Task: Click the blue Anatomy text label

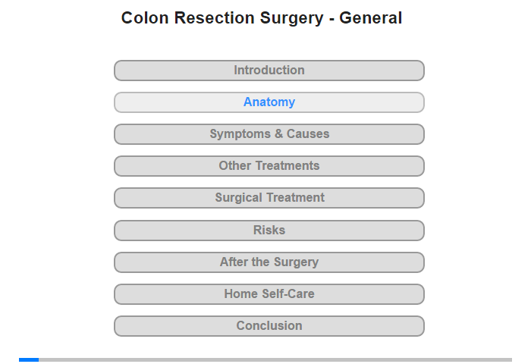Action: [269, 102]
